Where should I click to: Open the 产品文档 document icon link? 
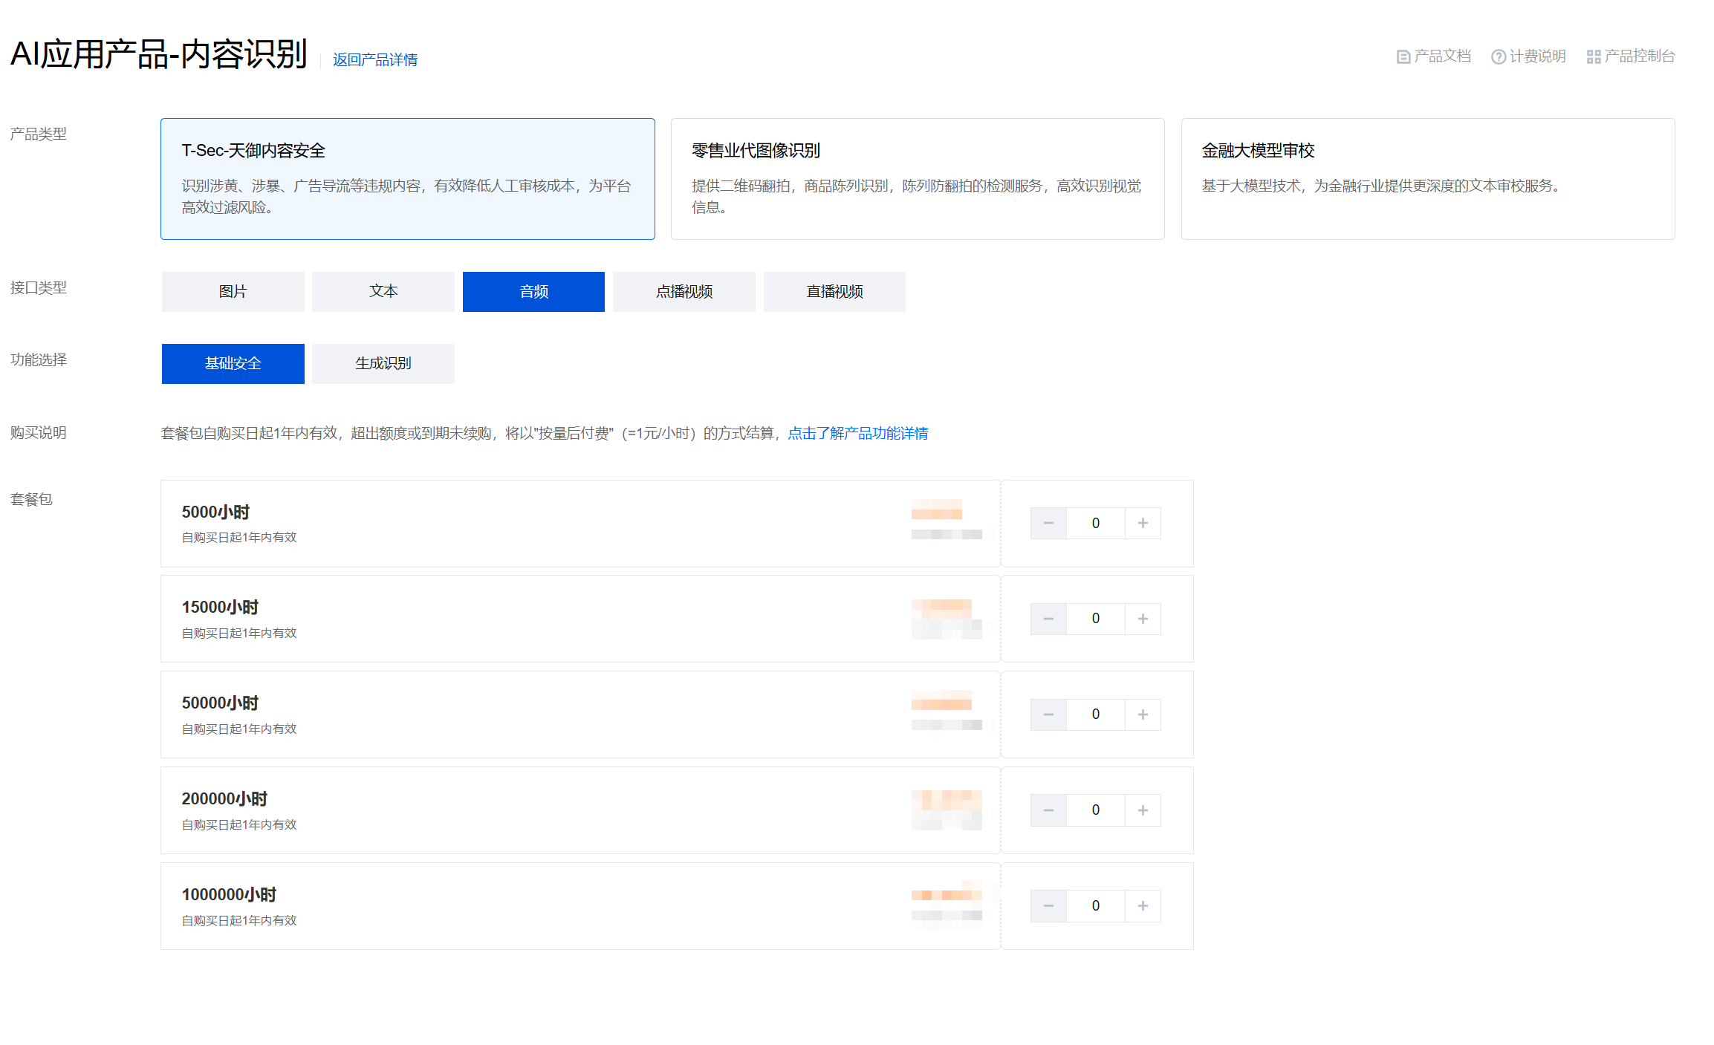click(x=1403, y=56)
